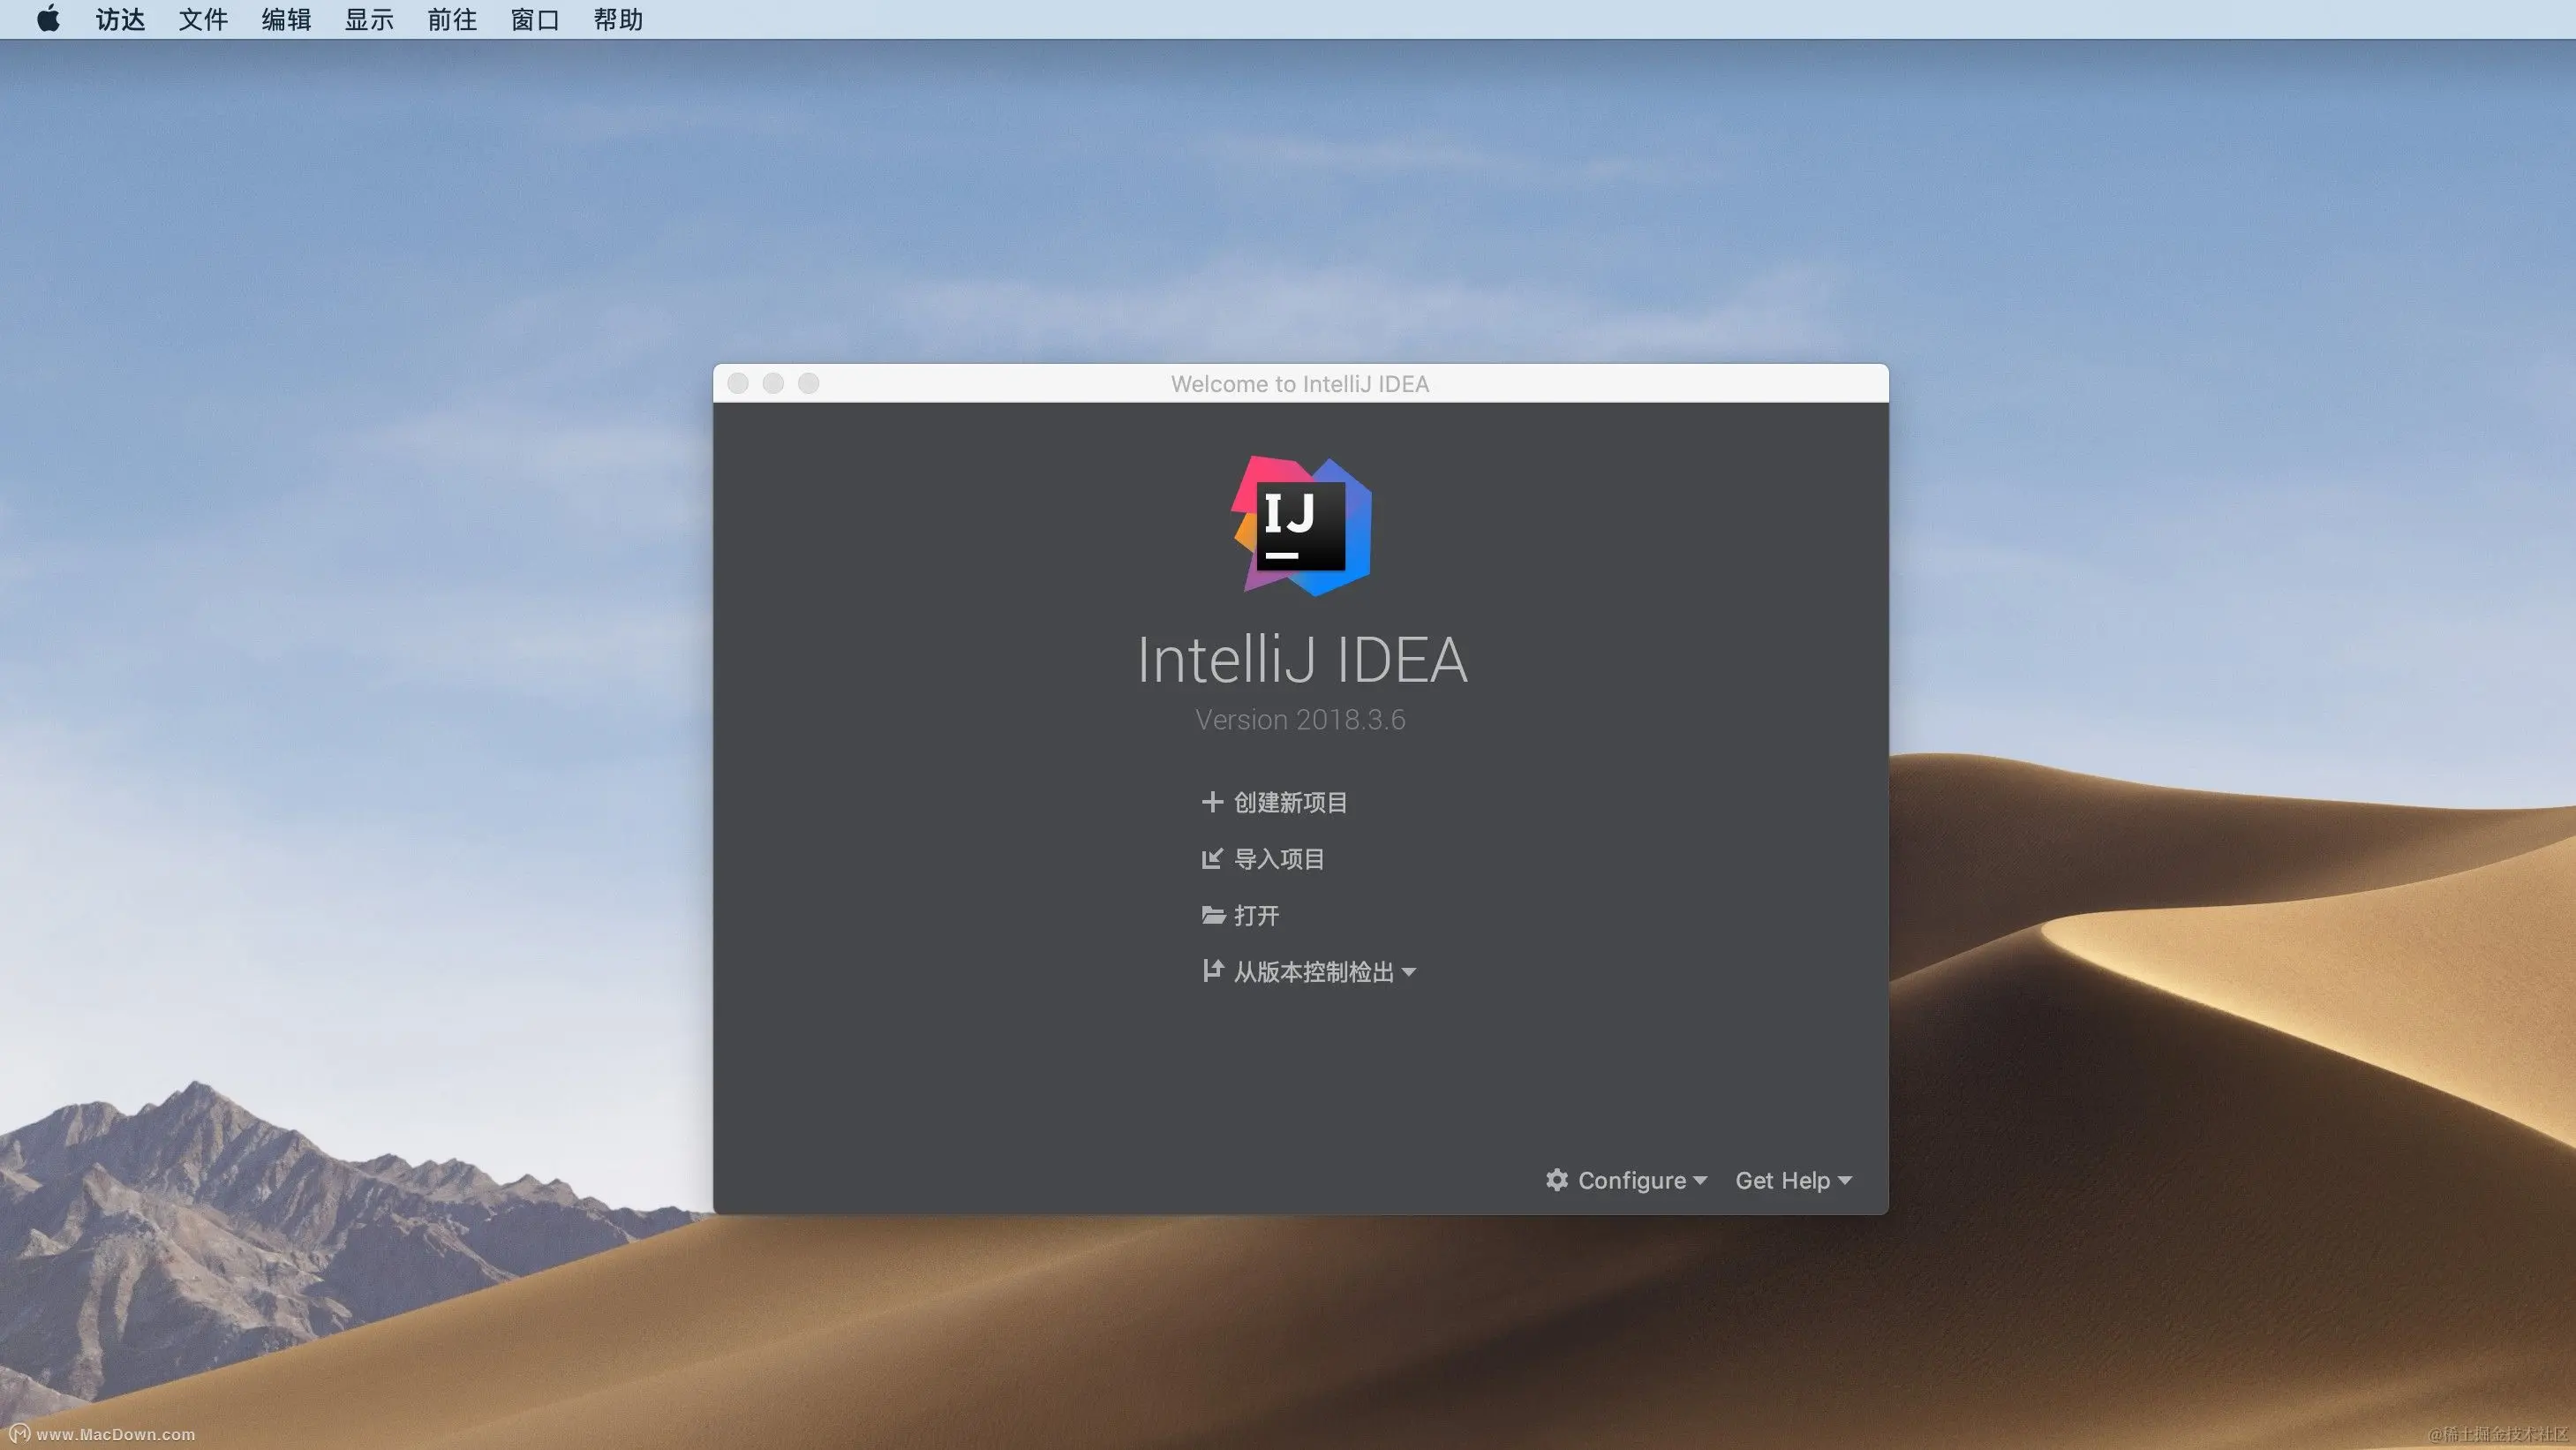
Task: Click the 导入项目 link
Action: [x=1278, y=859]
